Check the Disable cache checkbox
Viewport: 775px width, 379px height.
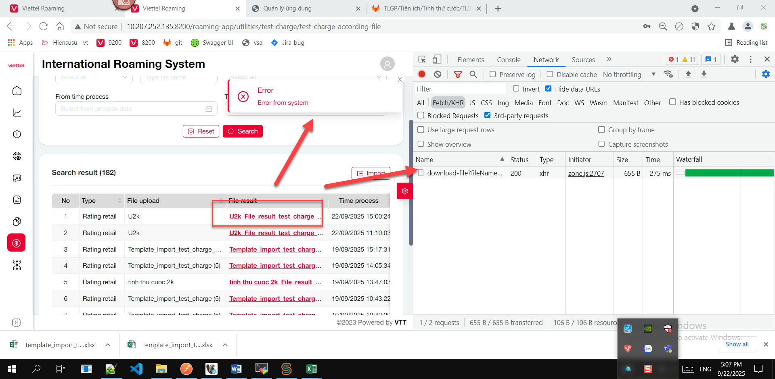550,74
